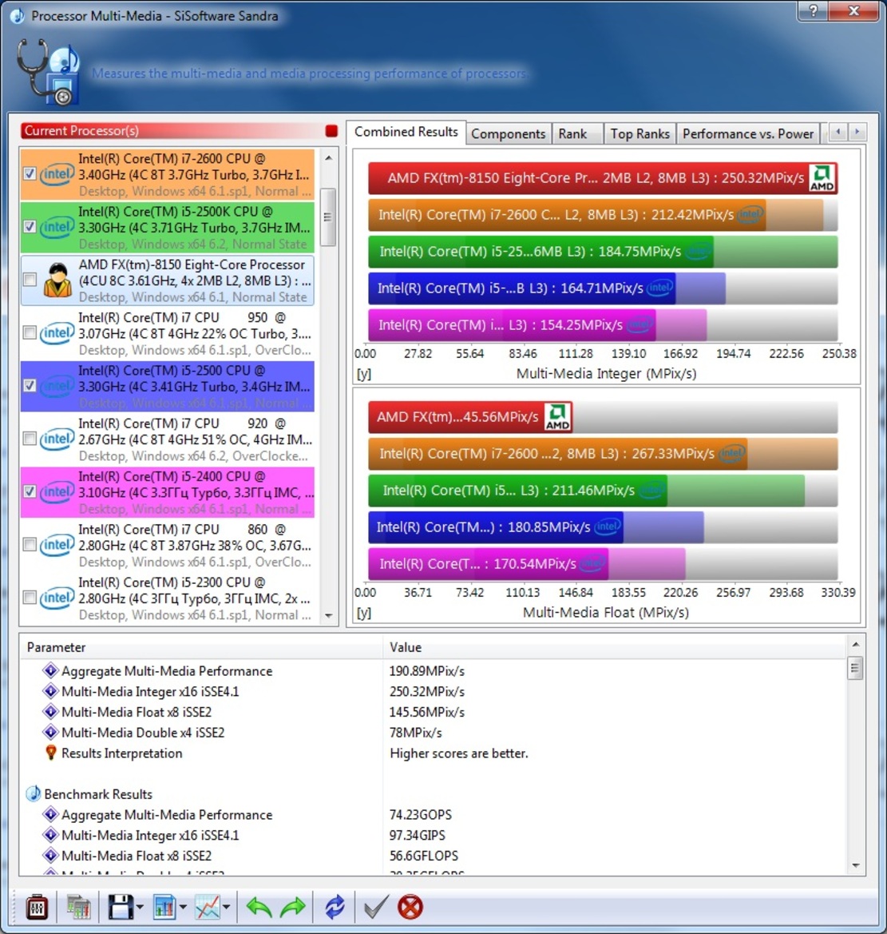The image size is (887, 934).
Task: Click the Intel logo beside Core i5-2500K
Action: coord(57,227)
